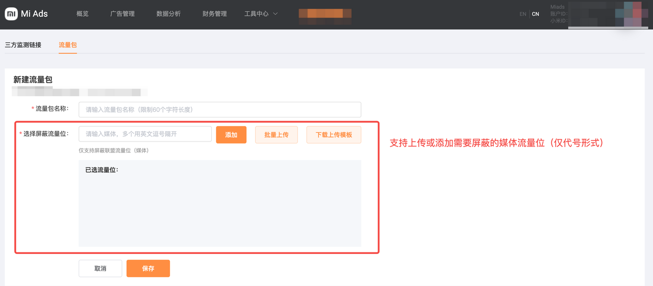Click the Xiaomi Mi logo icon

pyautogui.click(x=11, y=14)
